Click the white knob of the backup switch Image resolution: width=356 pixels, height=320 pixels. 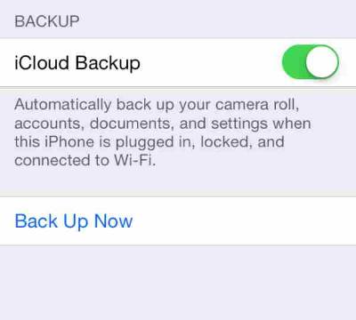click(322, 62)
